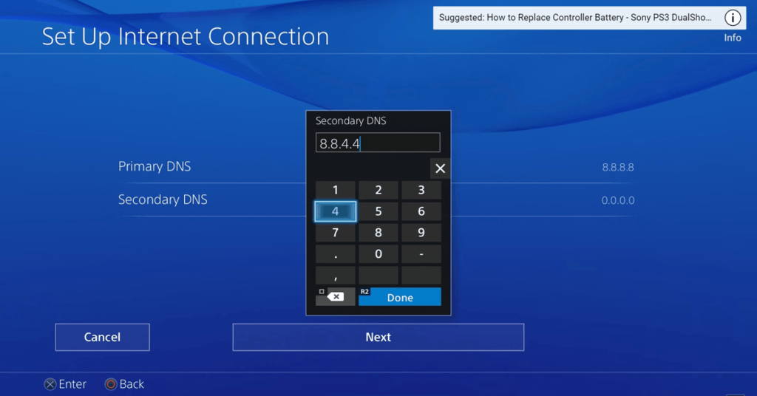Viewport: 757px width, 396px height.
Task: Tap the 6 key on keypad
Action: [421, 211]
